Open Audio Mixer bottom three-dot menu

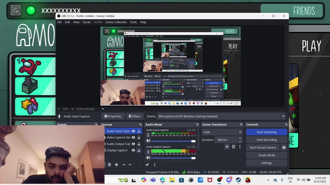pos(155,165)
